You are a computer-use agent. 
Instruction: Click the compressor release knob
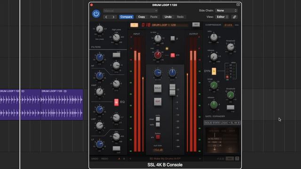214,57
